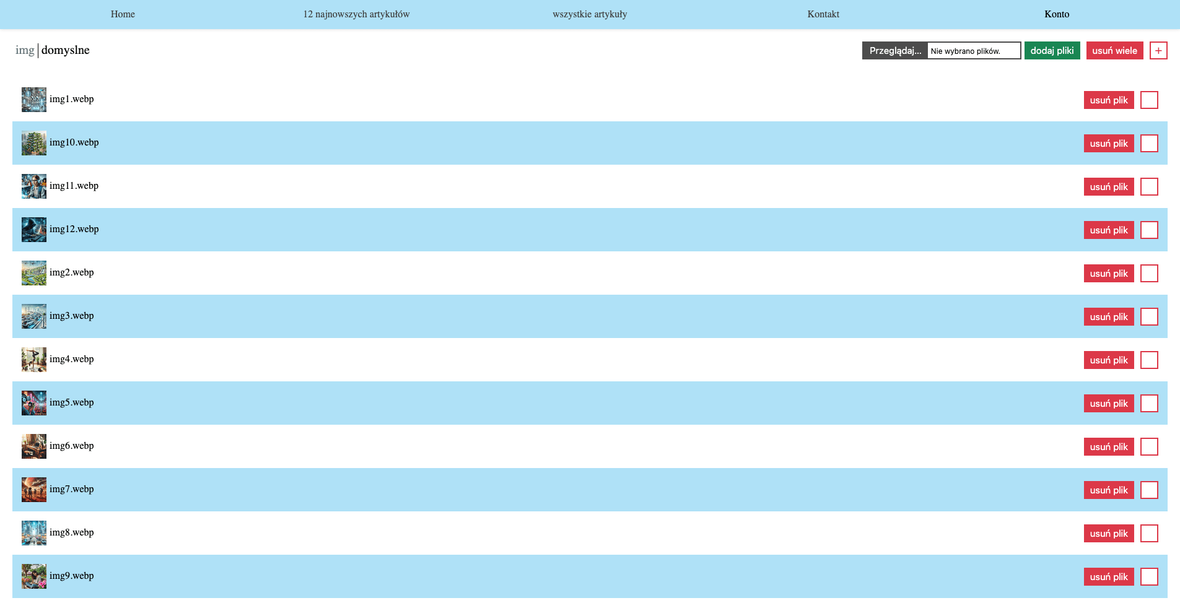The height and width of the screenshot is (616, 1180).
Task: Click the plus icon next to usuń wiele
Action: tap(1158, 51)
